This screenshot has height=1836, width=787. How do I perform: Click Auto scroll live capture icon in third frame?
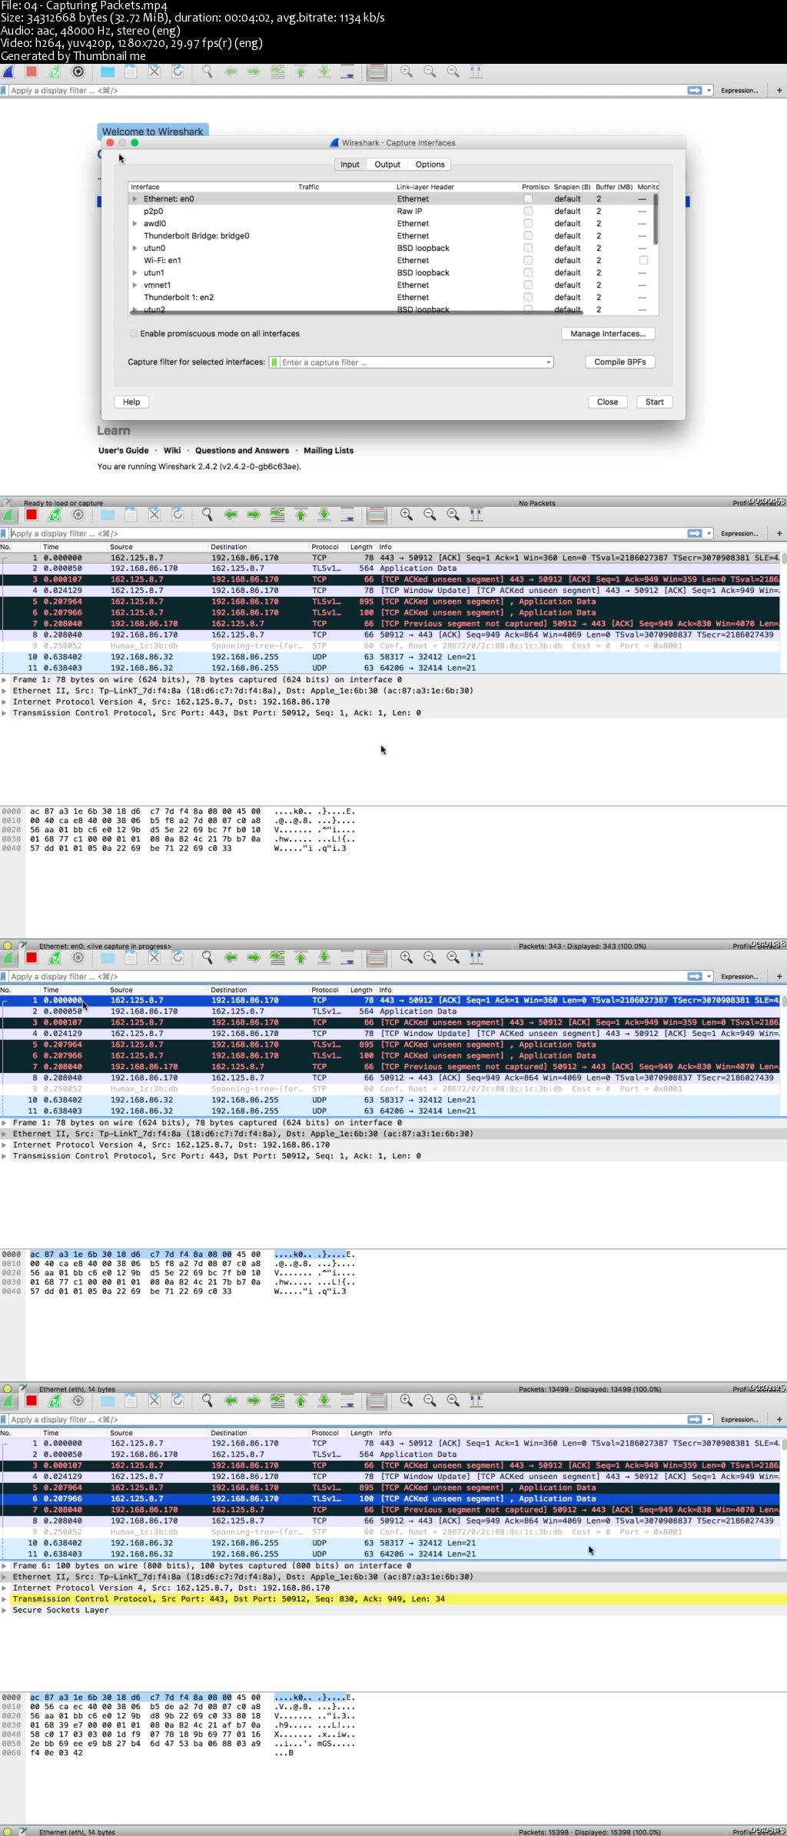(x=347, y=958)
